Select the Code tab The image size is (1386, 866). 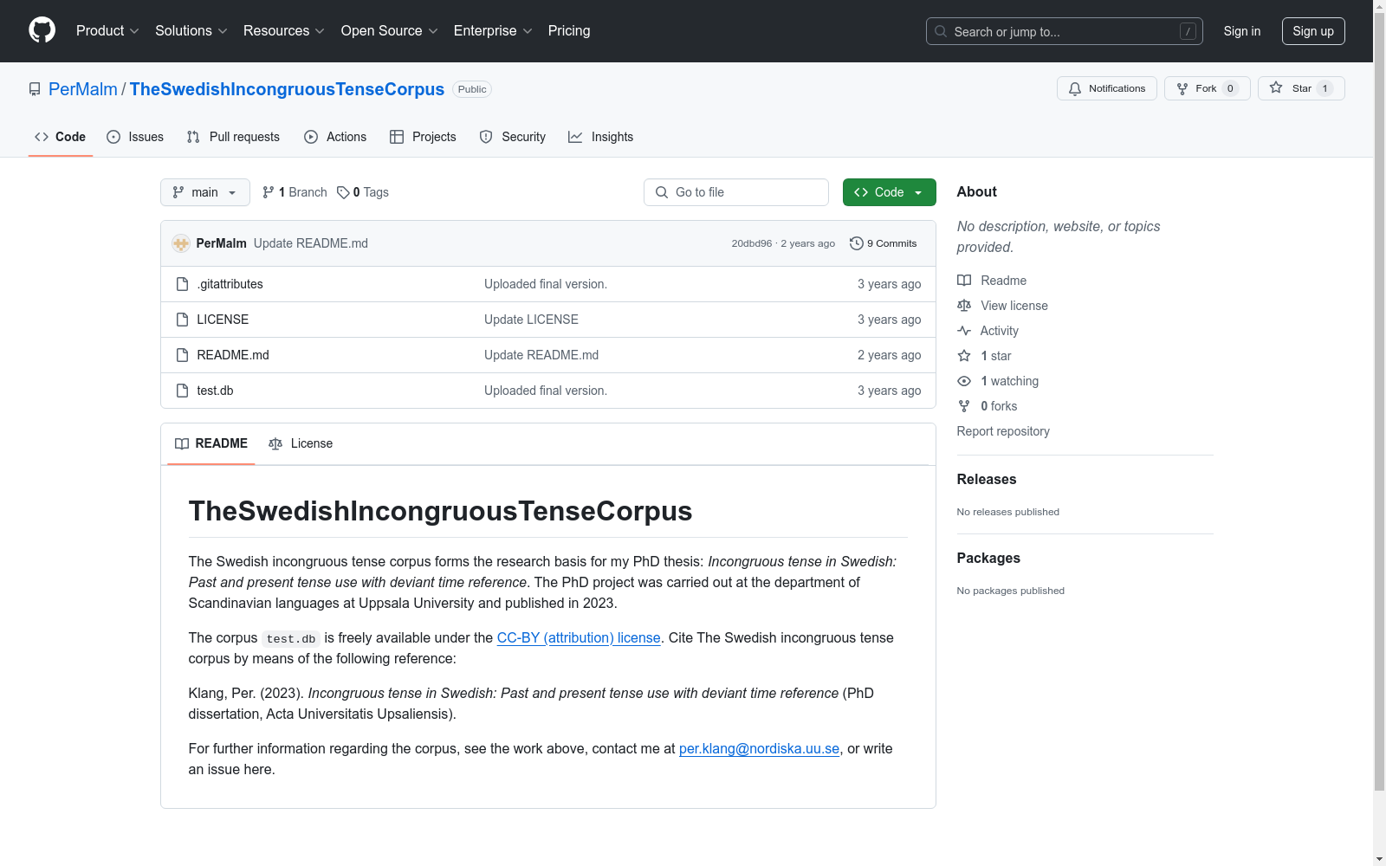[x=61, y=137]
